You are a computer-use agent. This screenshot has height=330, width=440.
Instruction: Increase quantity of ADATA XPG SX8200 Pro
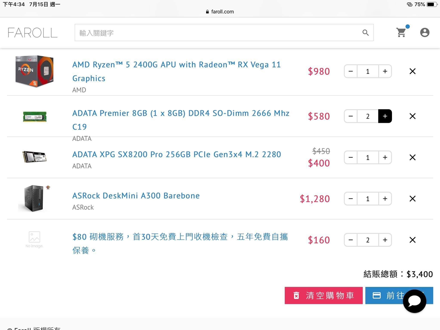pyautogui.click(x=385, y=157)
